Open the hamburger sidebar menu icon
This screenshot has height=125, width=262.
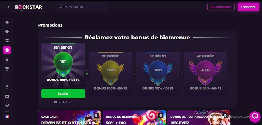[x=7, y=7]
